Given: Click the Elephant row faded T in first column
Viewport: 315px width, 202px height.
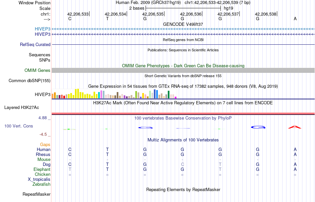Looking at the screenshot, I should (x=70, y=169).
